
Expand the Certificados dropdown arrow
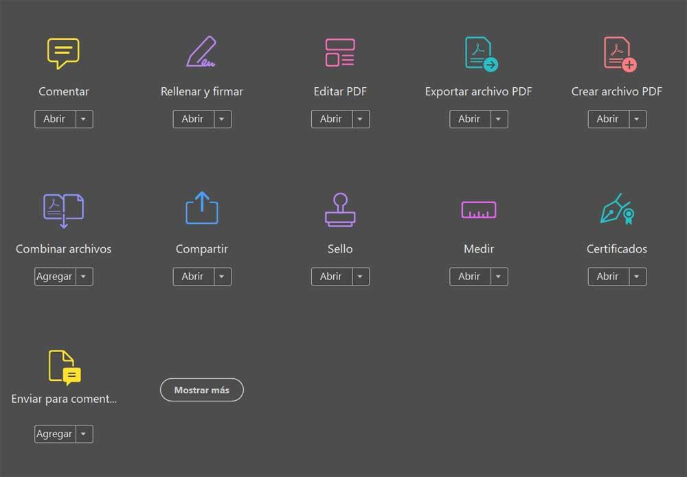tap(638, 277)
